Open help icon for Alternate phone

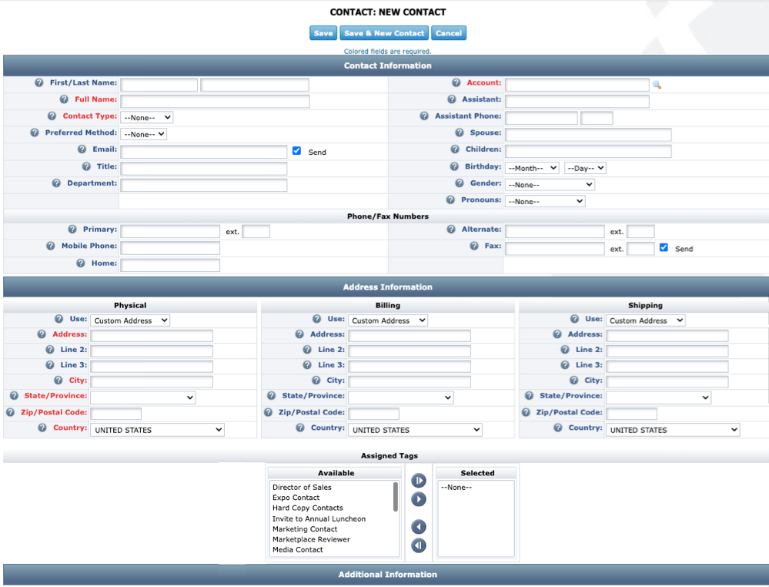(x=451, y=230)
